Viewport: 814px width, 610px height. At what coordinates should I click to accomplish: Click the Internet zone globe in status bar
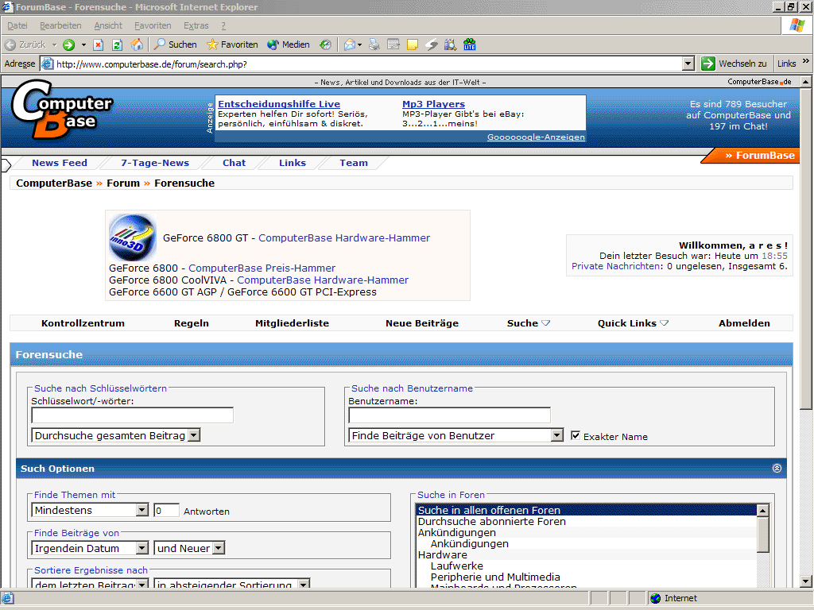pyautogui.click(x=655, y=598)
